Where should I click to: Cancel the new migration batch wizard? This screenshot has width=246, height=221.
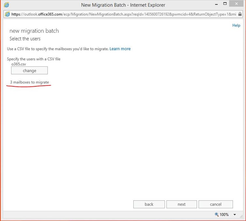click(x=216, y=204)
